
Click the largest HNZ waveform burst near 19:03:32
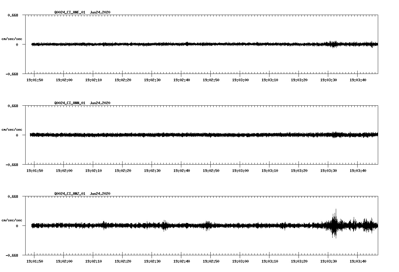334,224
